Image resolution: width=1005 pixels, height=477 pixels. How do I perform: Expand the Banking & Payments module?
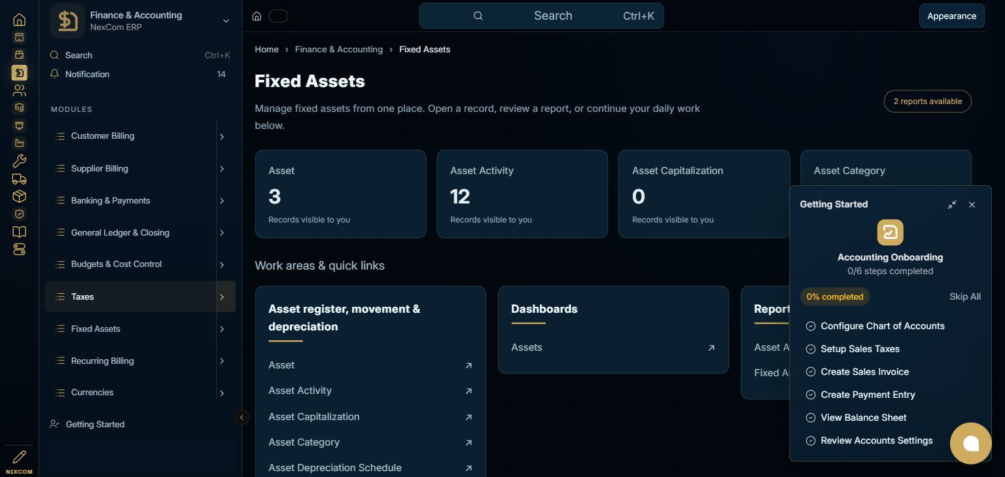point(222,201)
